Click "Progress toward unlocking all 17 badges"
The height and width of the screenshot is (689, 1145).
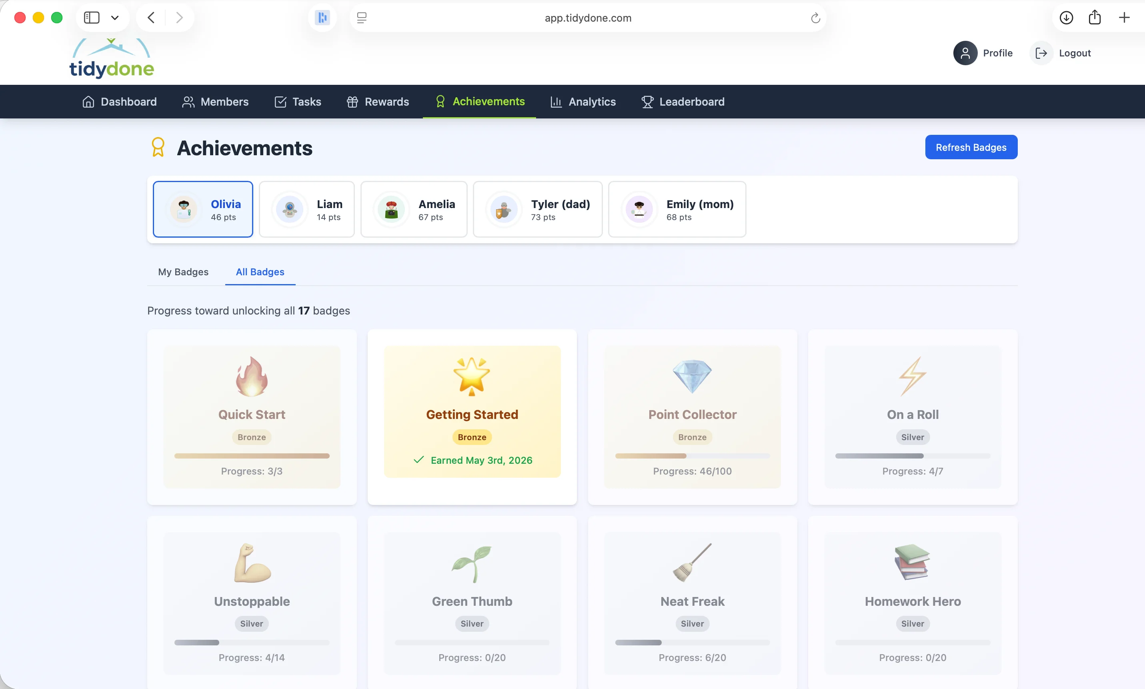tap(248, 310)
